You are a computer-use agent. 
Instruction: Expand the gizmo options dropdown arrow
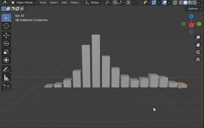(158, 2)
